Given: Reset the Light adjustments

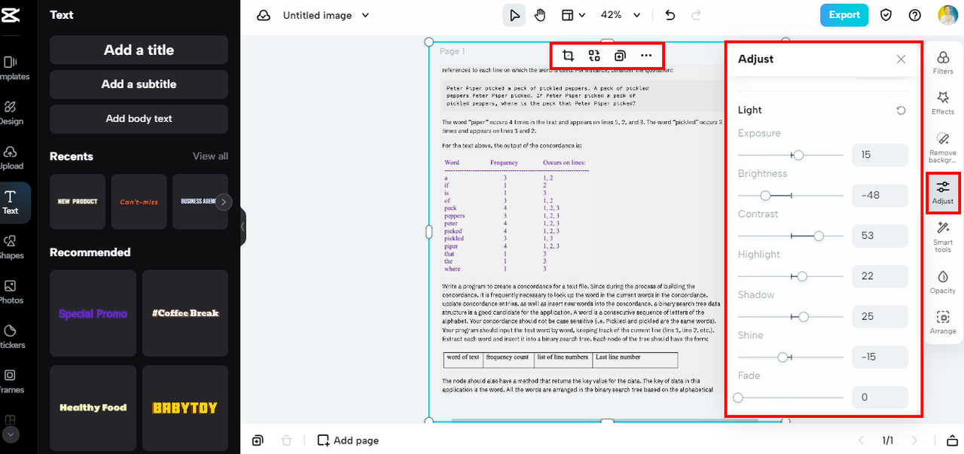Looking at the screenshot, I should 901,111.
